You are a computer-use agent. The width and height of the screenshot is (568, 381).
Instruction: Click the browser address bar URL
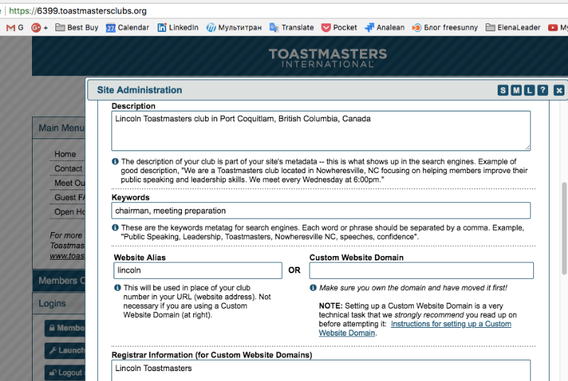78,11
